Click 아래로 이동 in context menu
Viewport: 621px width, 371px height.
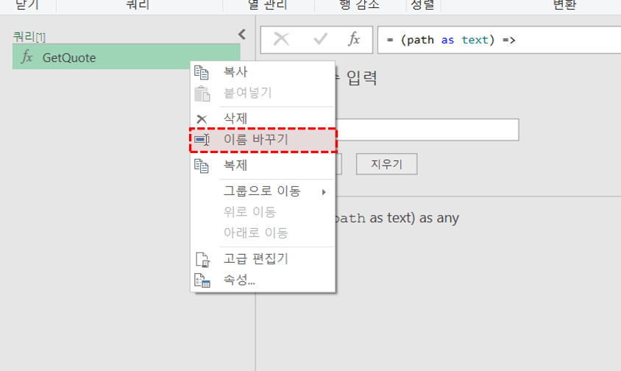[255, 233]
